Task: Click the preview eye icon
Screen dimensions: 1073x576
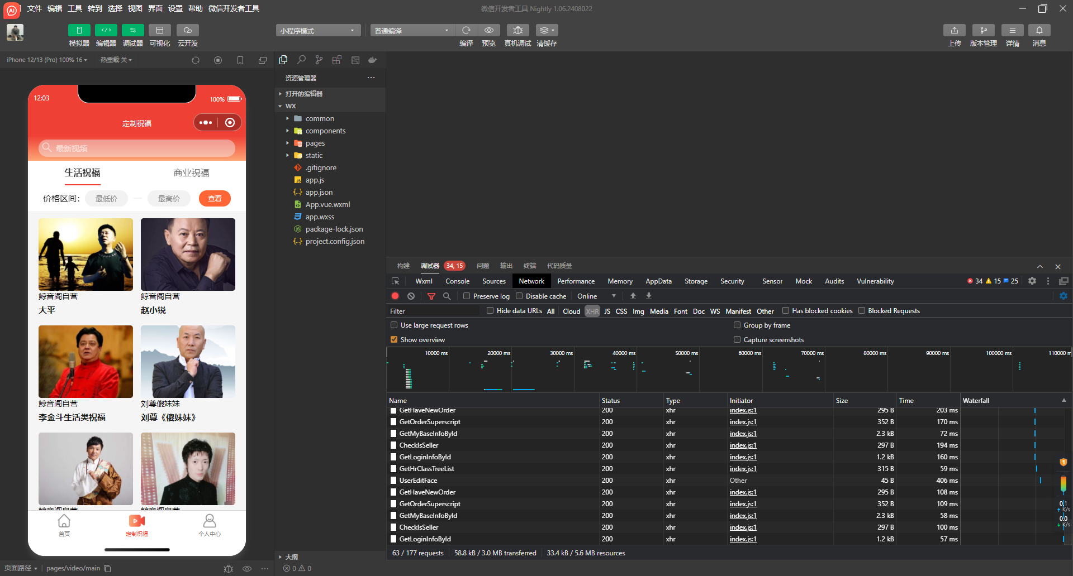Action: (x=488, y=30)
